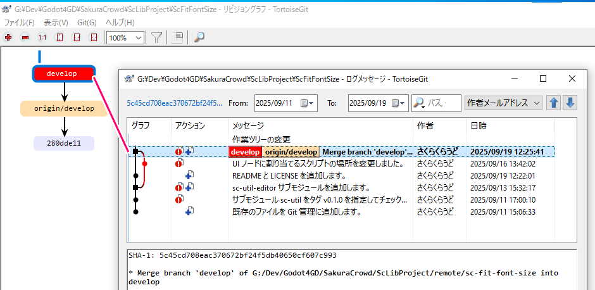Open the zoom percentage dropdown showing 100%

pos(125,37)
